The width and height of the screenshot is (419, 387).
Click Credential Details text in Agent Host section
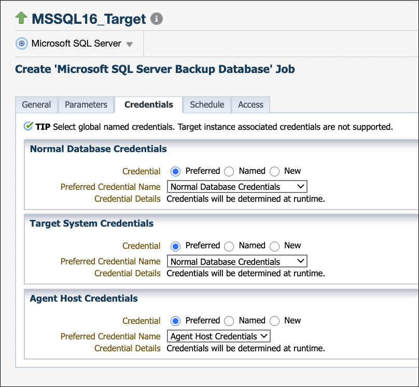246,348
